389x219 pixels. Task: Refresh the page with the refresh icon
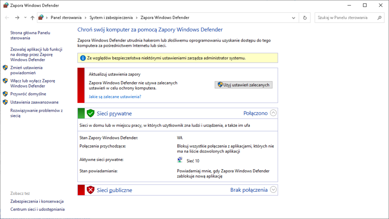305,18
